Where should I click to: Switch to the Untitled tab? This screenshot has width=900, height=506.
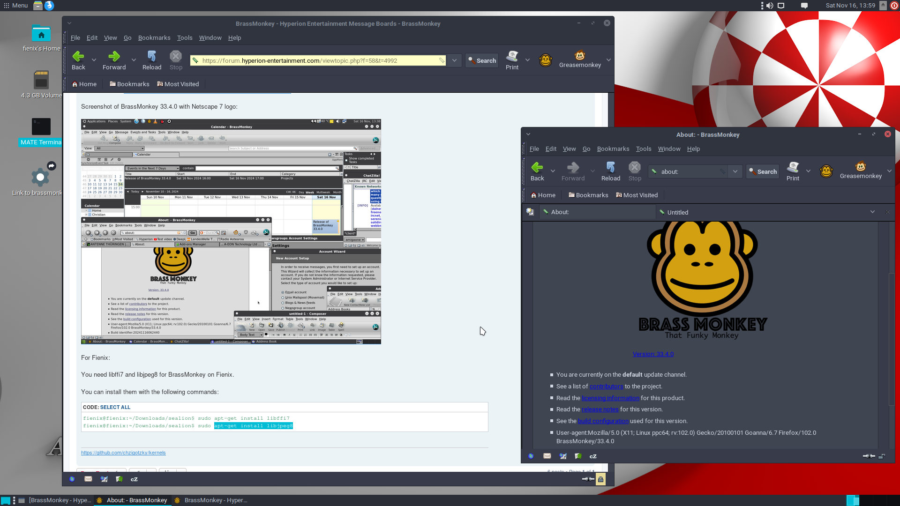[677, 212]
